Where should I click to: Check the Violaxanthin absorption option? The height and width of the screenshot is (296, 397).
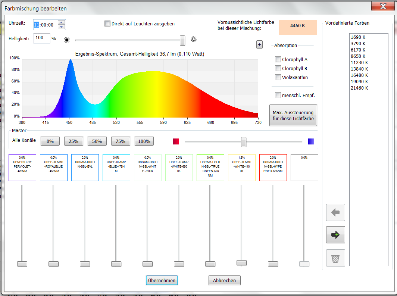click(x=278, y=77)
